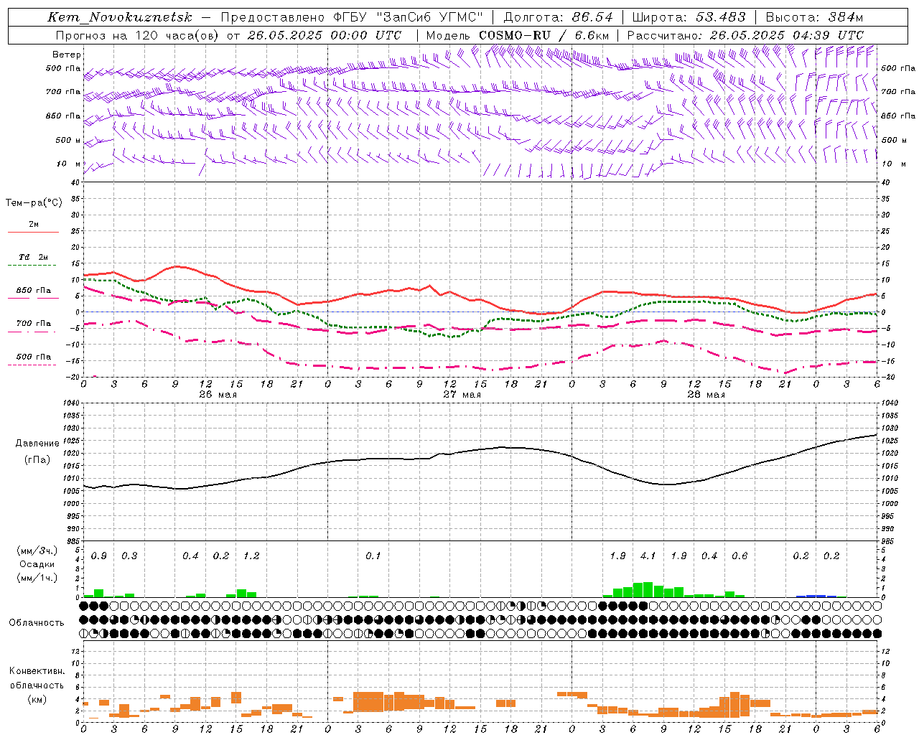The width and height of the screenshot is (919, 735).
Task: Click the 'Широта: 53.483' header value
Action: tap(689, 17)
